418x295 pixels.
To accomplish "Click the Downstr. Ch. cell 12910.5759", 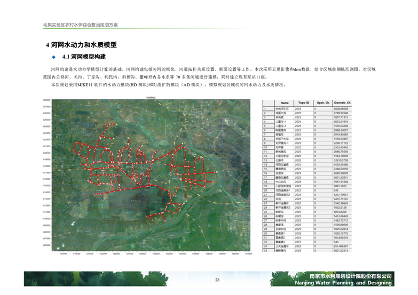I will (343, 160).
